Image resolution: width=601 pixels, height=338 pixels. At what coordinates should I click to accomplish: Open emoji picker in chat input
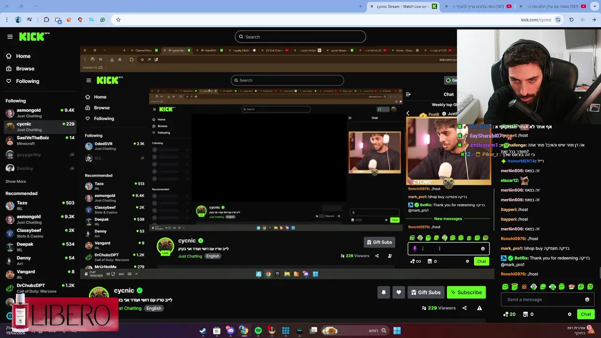pos(587,300)
